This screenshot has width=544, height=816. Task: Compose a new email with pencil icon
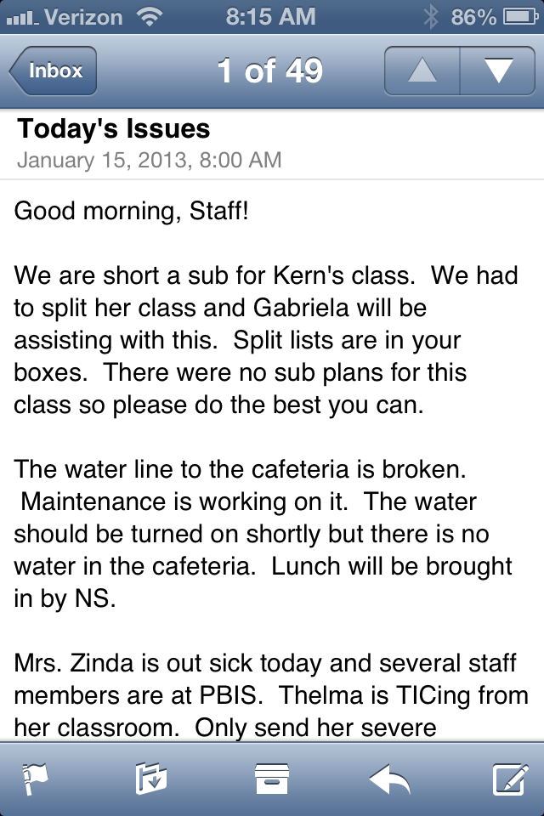(511, 779)
